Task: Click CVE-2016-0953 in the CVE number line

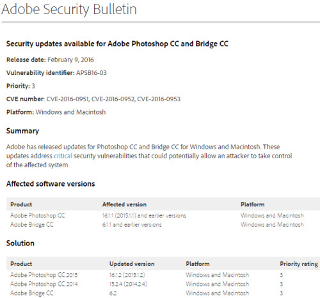Action: point(159,99)
